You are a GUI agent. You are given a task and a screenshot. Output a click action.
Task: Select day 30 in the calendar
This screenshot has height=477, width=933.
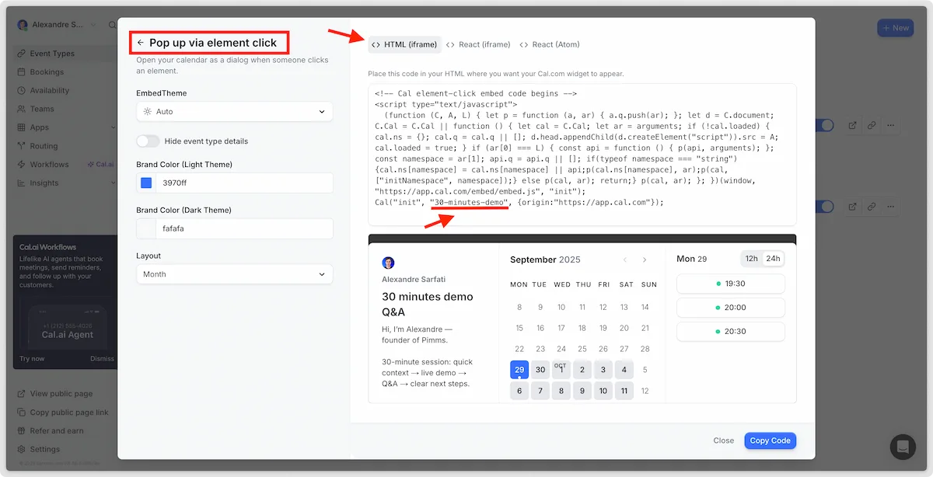[x=540, y=370]
